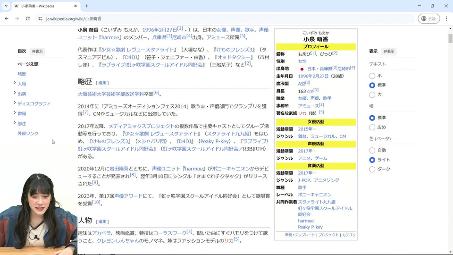
Task: Open the 声優アワード link
Action: pos(128,196)
